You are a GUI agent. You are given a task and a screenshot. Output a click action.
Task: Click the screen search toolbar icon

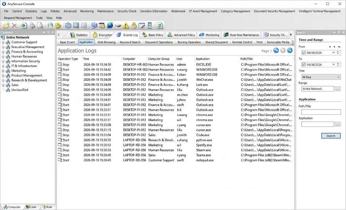point(76,26)
